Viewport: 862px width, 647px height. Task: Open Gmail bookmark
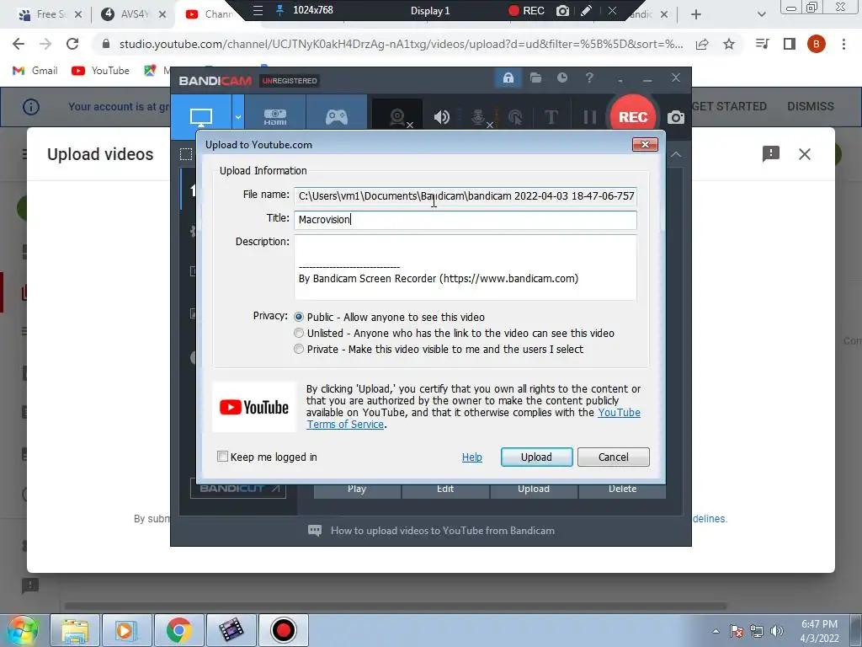(35, 71)
